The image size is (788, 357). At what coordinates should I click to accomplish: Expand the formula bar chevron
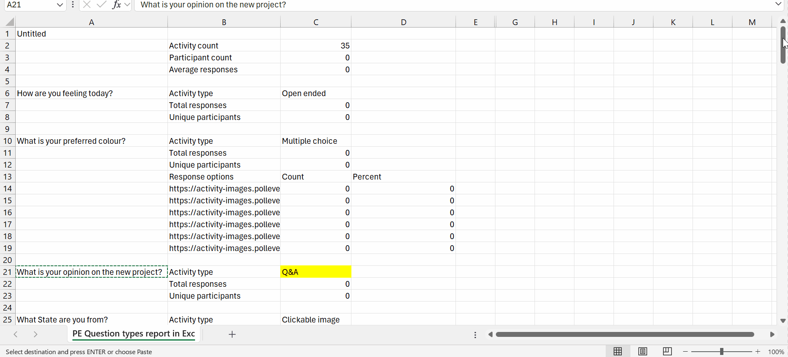(x=778, y=5)
